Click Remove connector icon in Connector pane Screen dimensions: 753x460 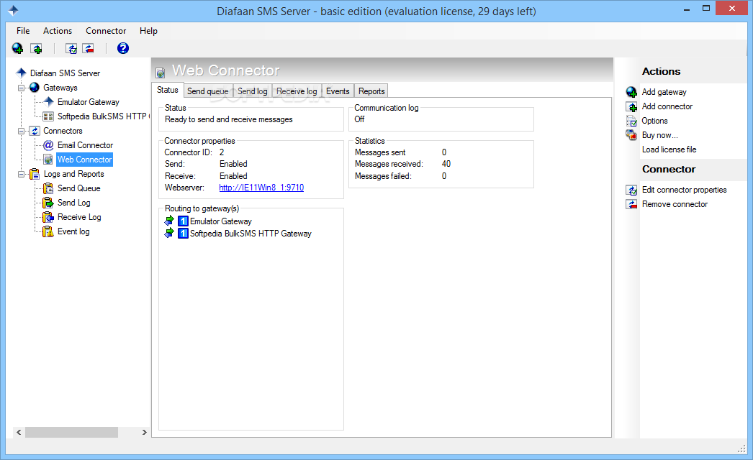click(x=631, y=204)
